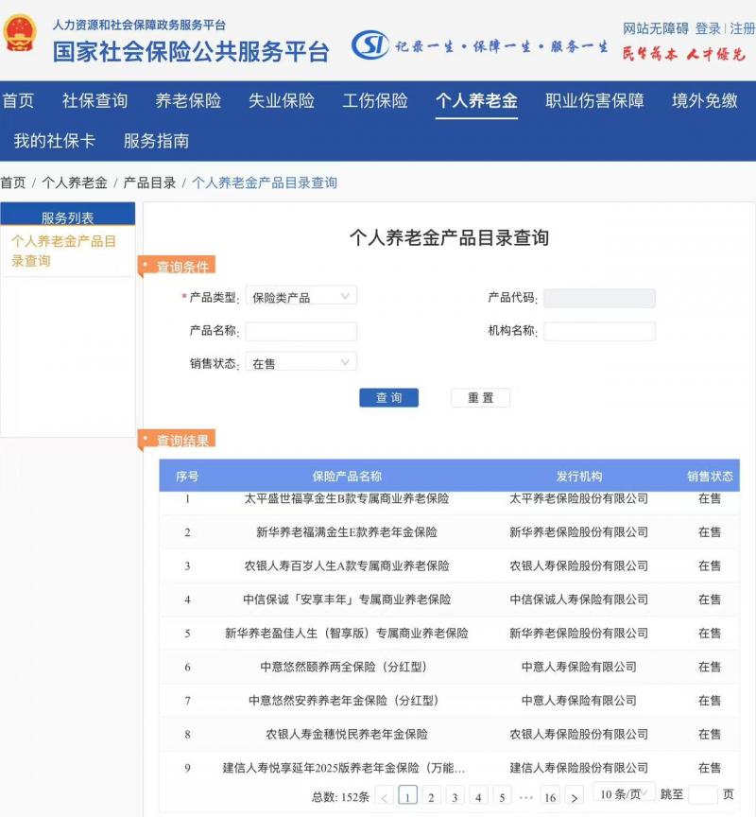The height and width of the screenshot is (817, 756).
Task: Click 个人养老金 in the breadcrumb
Action: tap(75, 183)
